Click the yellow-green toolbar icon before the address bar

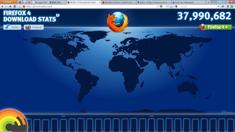click(19, 7)
